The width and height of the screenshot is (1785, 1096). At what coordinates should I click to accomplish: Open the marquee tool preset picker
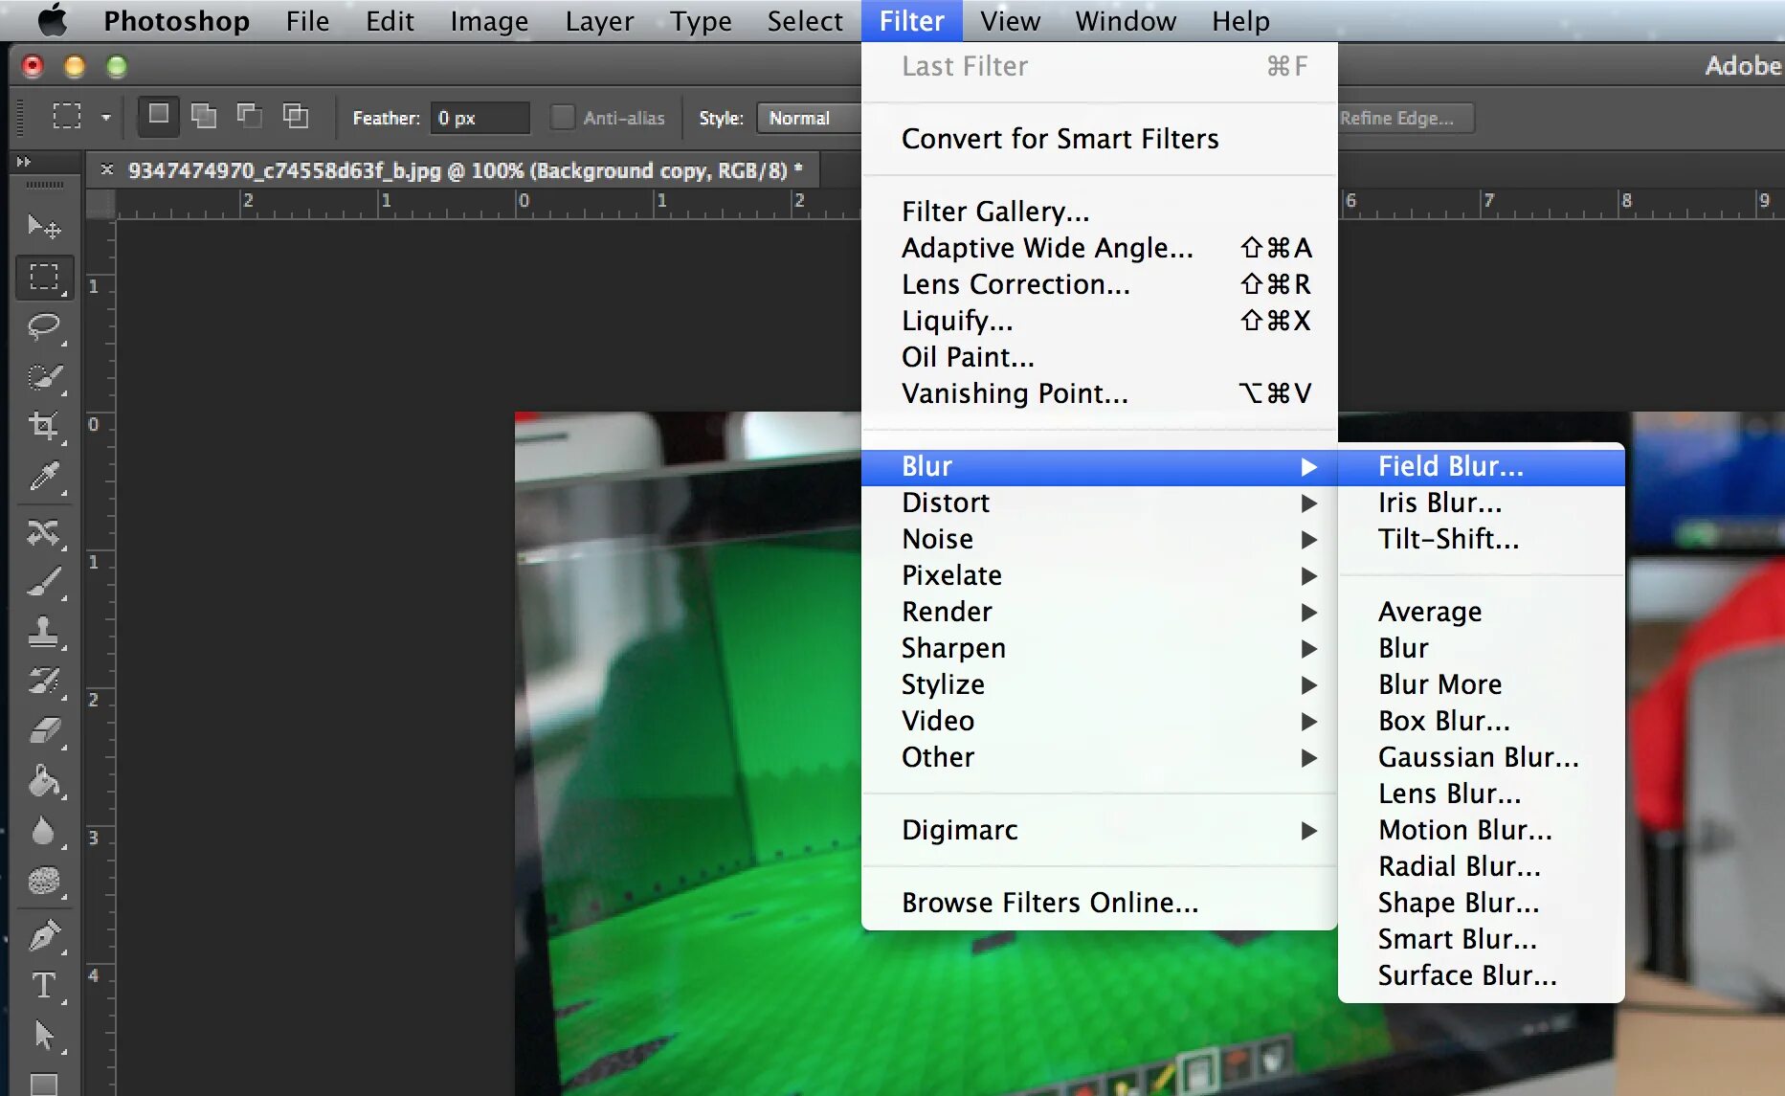[105, 118]
